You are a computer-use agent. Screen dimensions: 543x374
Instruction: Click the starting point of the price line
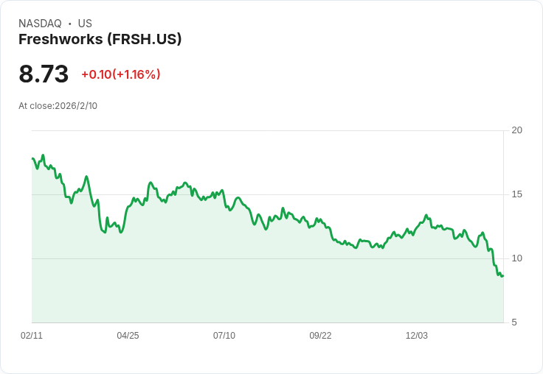(x=32, y=158)
